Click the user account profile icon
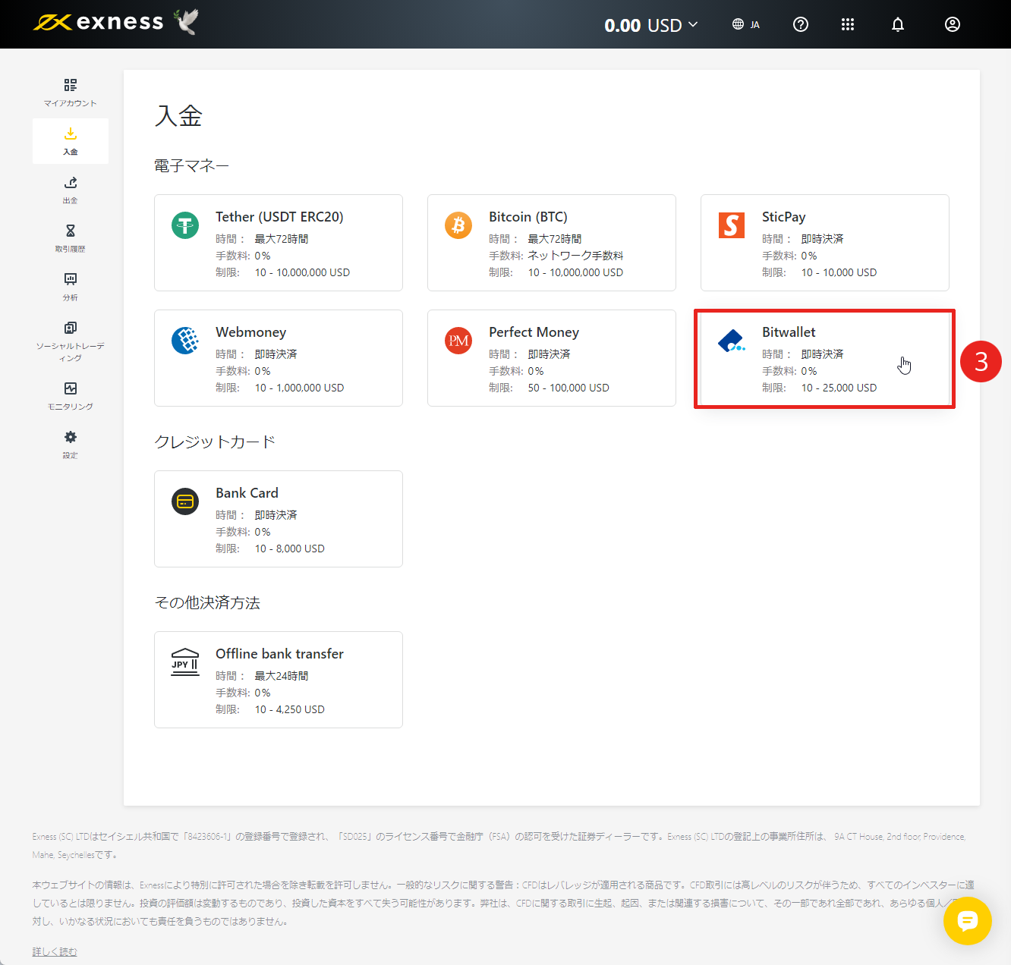 click(953, 24)
